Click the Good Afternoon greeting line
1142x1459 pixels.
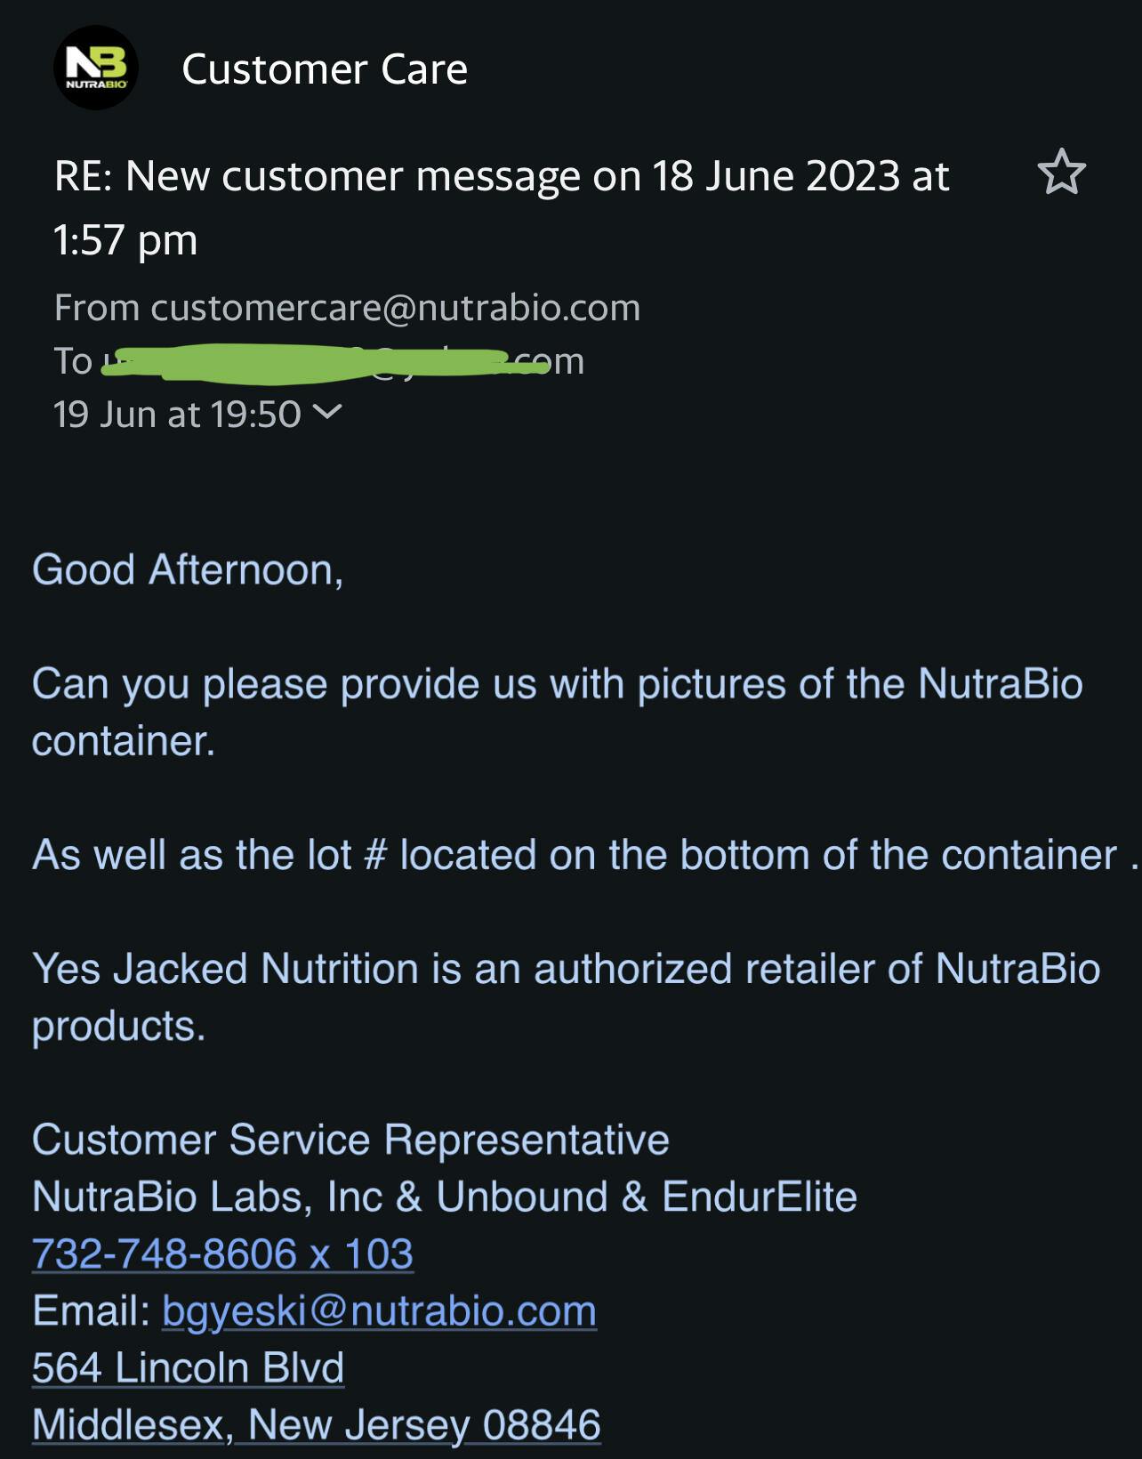188,569
